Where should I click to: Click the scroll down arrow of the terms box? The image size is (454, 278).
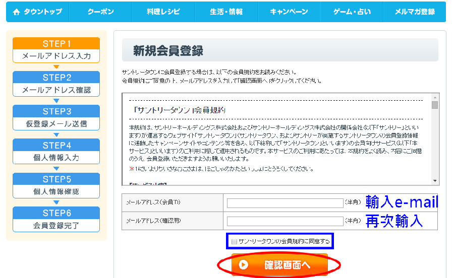(x=435, y=181)
